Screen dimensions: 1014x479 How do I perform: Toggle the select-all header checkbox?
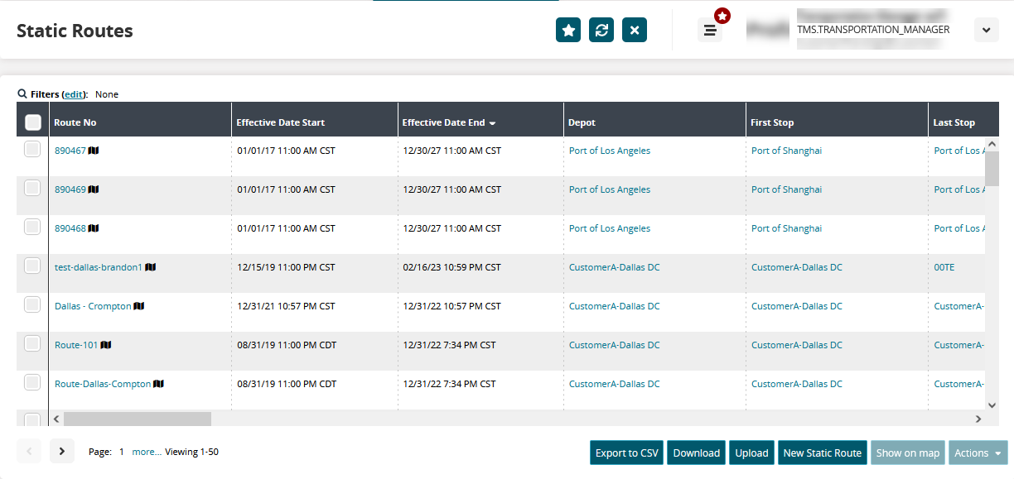tap(33, 122)
